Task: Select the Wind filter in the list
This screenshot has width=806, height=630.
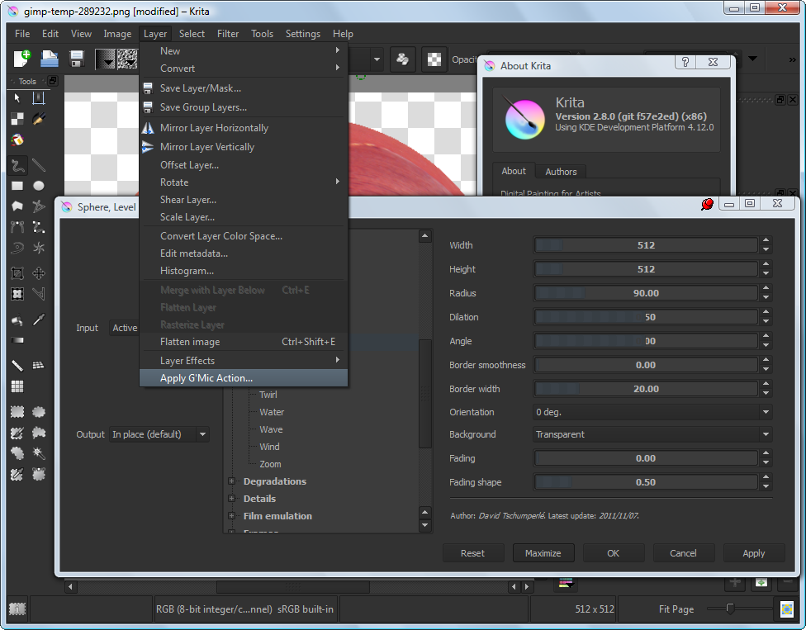Action: point(269,447)
